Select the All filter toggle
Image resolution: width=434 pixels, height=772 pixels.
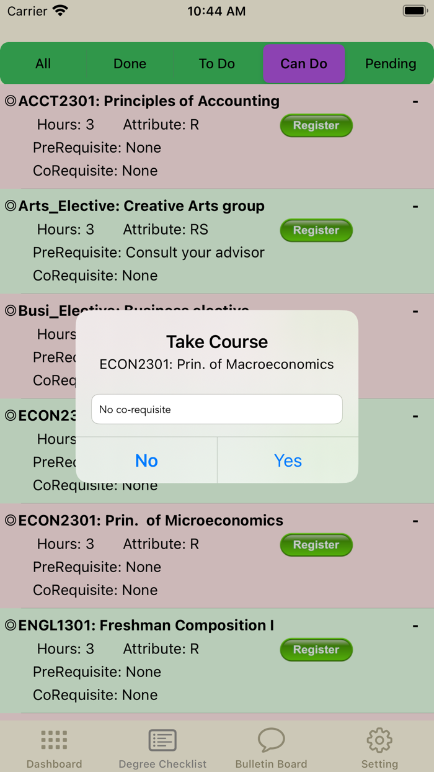click(43, 63)
